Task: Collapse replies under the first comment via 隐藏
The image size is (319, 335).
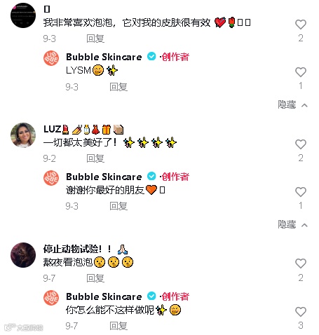Action: coord(292,104)
